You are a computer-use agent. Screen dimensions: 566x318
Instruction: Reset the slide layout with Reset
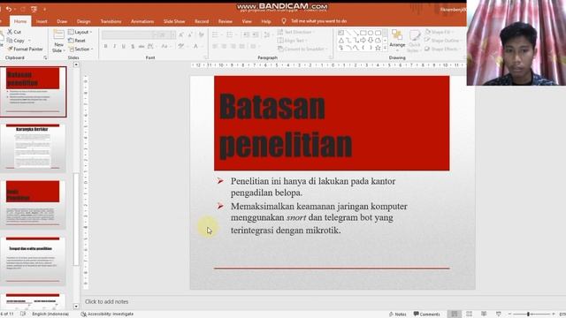coord(77,41)
